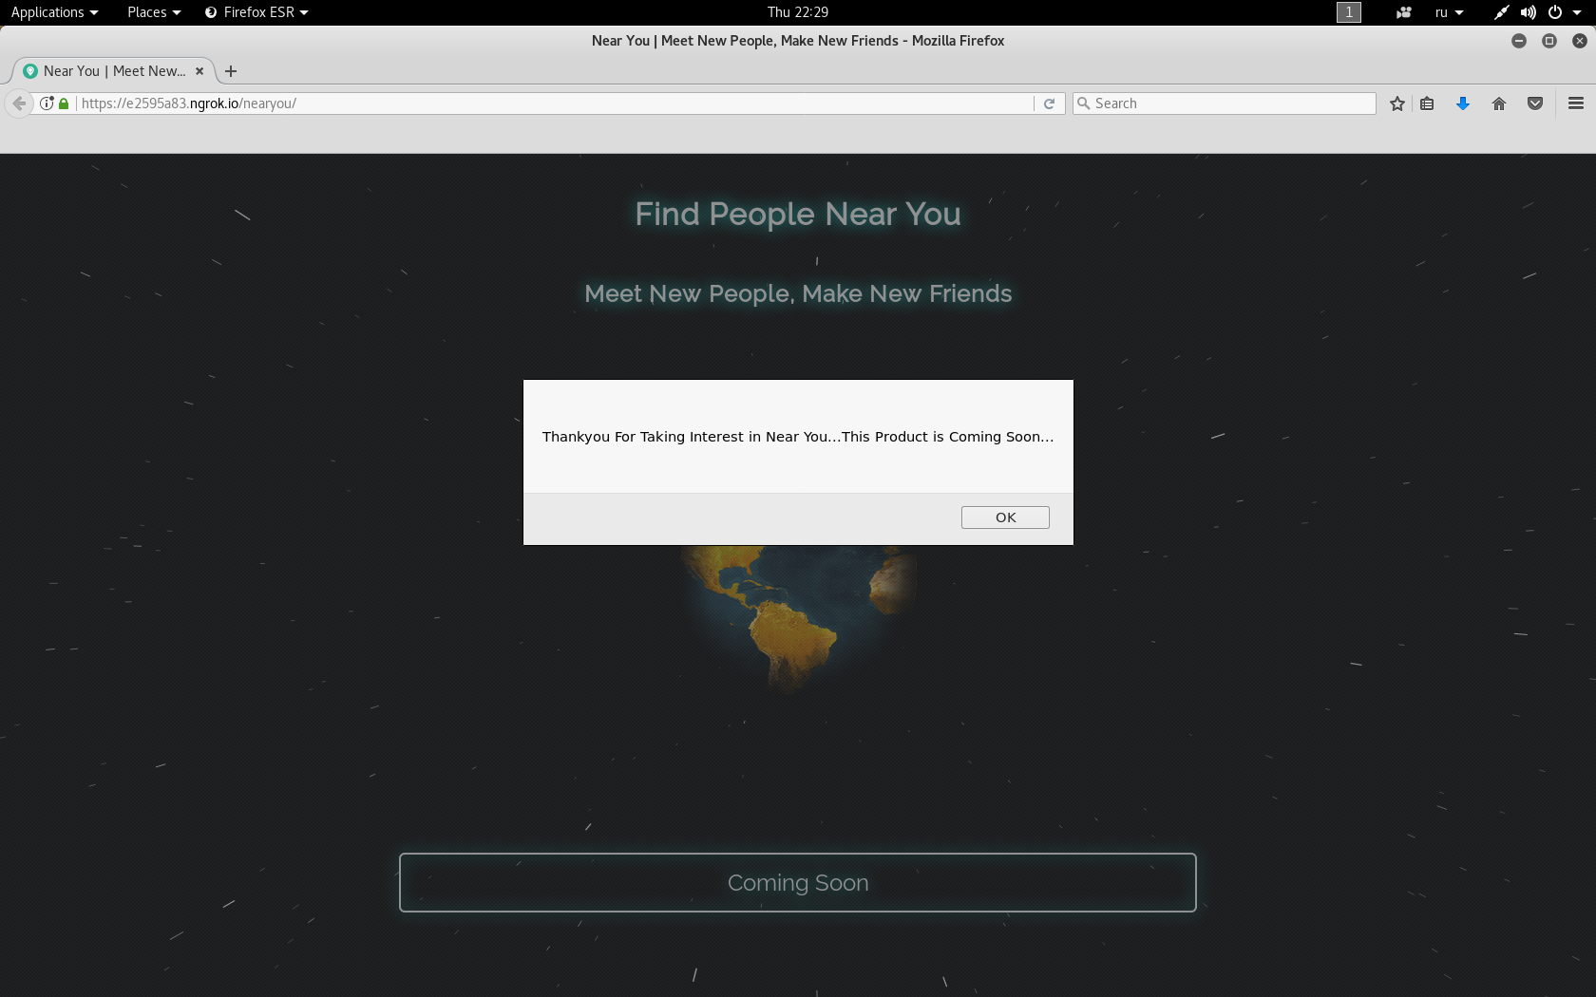
Task: Click the green padlock security icon
Action: tap(64, 103)
